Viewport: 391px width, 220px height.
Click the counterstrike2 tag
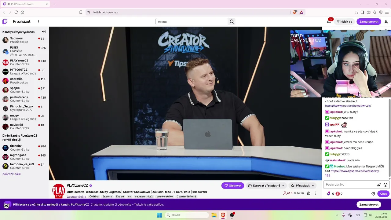(144, 196)
